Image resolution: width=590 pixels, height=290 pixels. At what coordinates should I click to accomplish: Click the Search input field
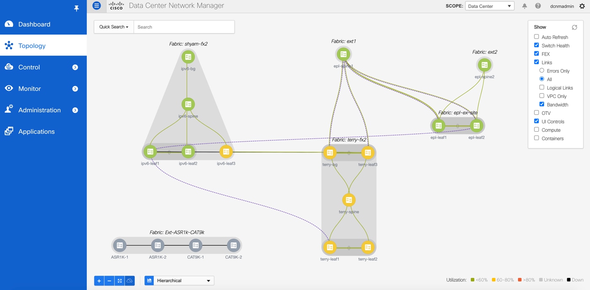tap(184, 27)
